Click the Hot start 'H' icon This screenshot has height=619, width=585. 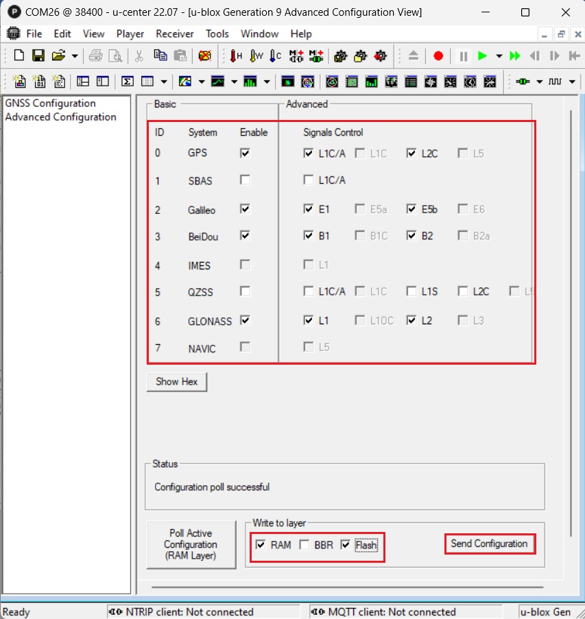(237, 56)
